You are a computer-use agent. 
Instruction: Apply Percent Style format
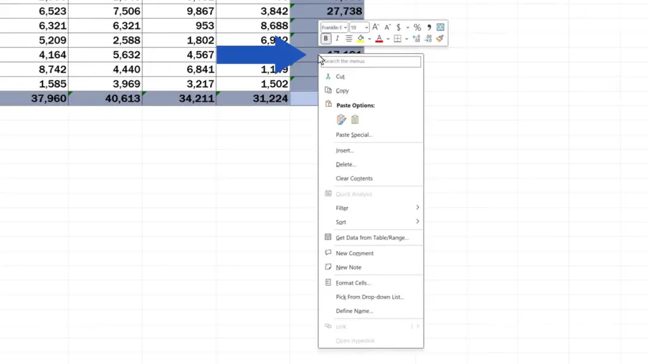coord(417,27)
